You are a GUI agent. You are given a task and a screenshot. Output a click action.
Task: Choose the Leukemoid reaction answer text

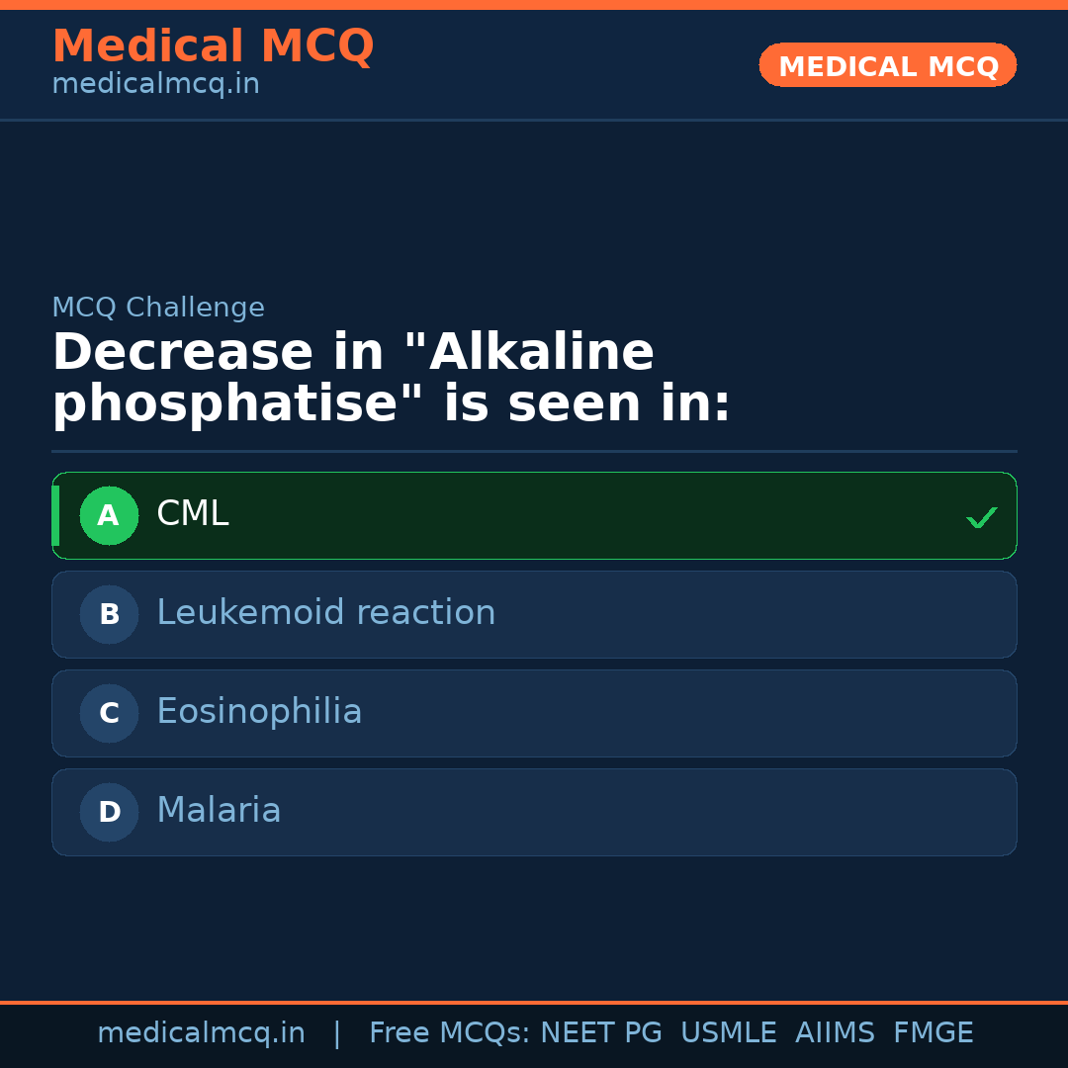click(x=325, y=613)
